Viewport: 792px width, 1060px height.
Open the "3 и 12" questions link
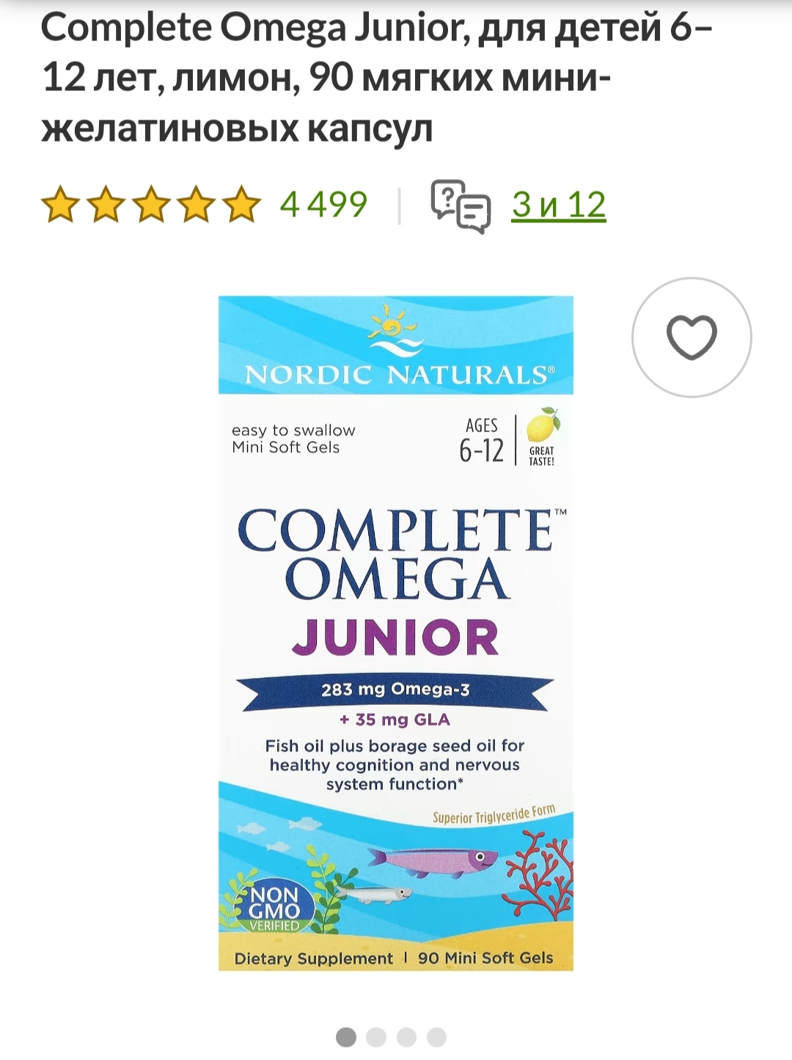[558, 205]
